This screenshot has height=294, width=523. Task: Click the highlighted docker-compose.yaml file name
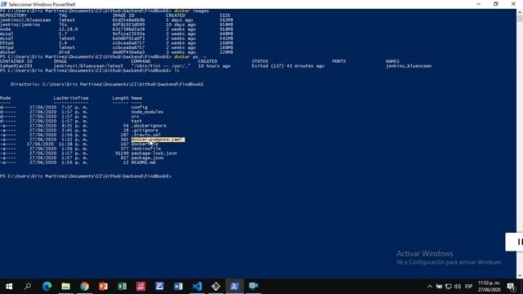(x=158, y=140)
